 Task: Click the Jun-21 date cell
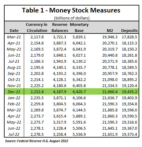14,55
